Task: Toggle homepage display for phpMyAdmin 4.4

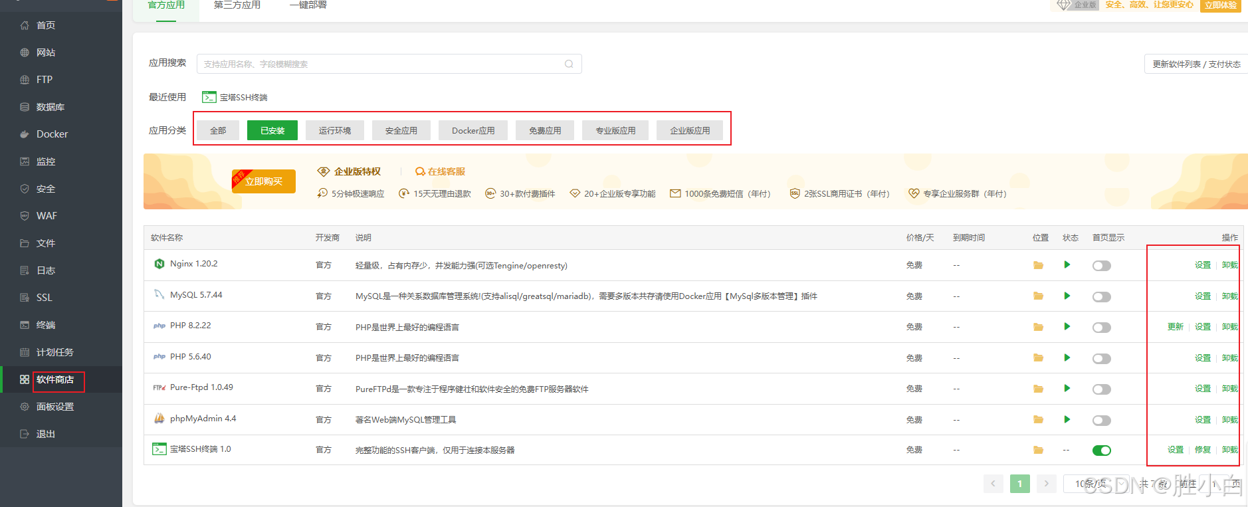Action: [x=1102, y=421]
